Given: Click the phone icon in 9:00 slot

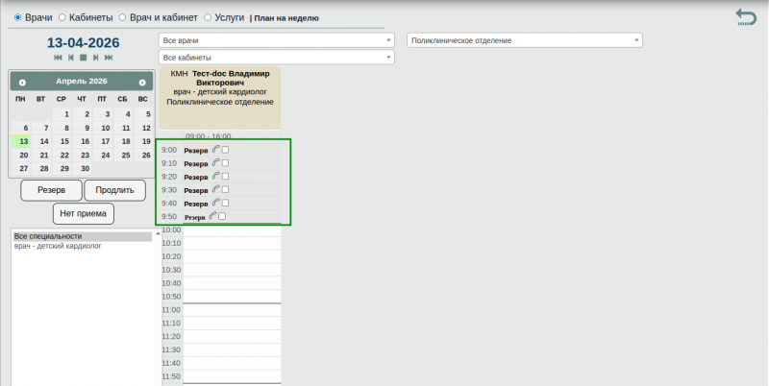Looking at the screenshot, I should coord(216,150).
